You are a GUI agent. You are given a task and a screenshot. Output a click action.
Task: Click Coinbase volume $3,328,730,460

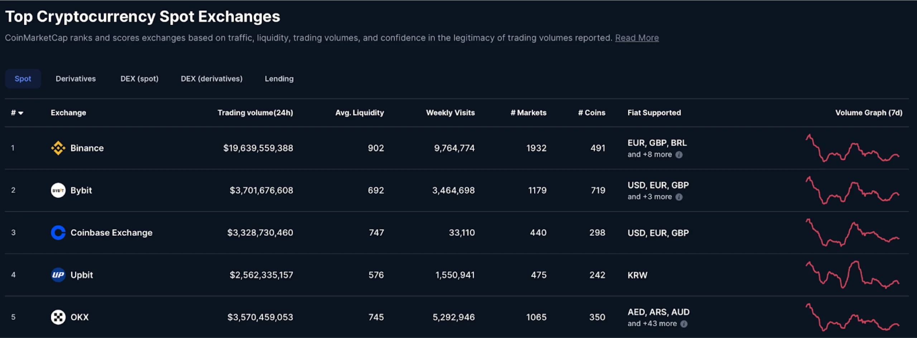(260, 232)
